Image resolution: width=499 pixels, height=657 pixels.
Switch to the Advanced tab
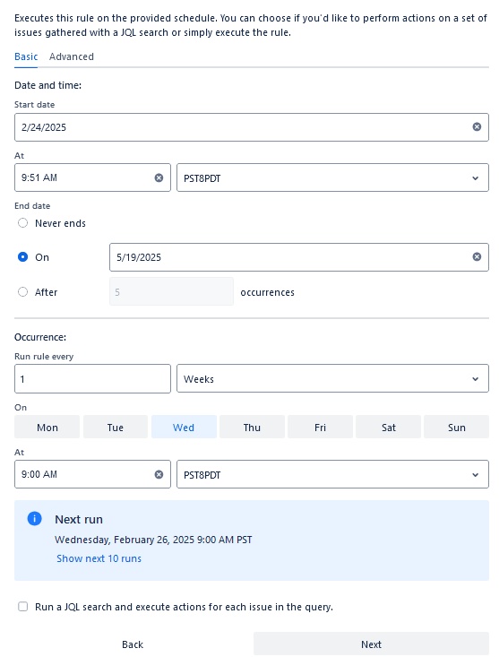(72, 56)
